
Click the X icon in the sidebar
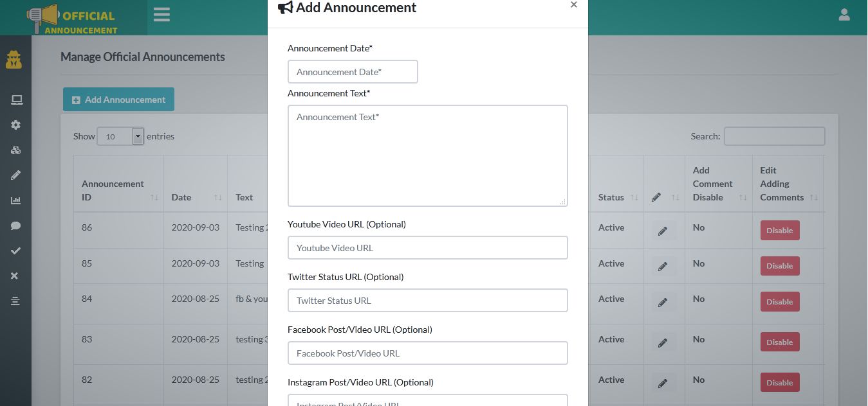tap(15, 276)
